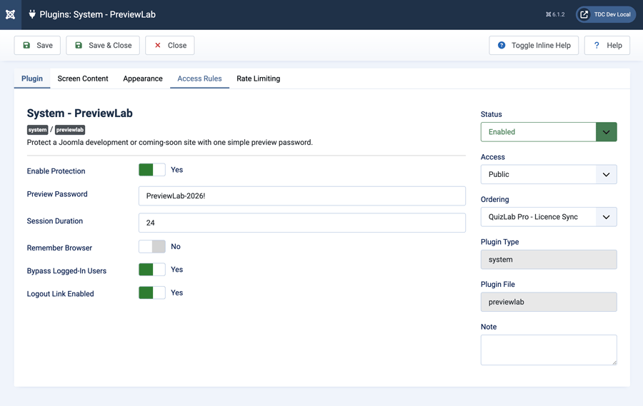The height and width of the screenshot is (406, 643).
Task: Open the Rate Limiting tab
Action: 259,78
